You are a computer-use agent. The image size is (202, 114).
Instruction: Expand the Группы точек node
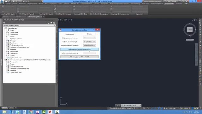click(x=6, y=32)
